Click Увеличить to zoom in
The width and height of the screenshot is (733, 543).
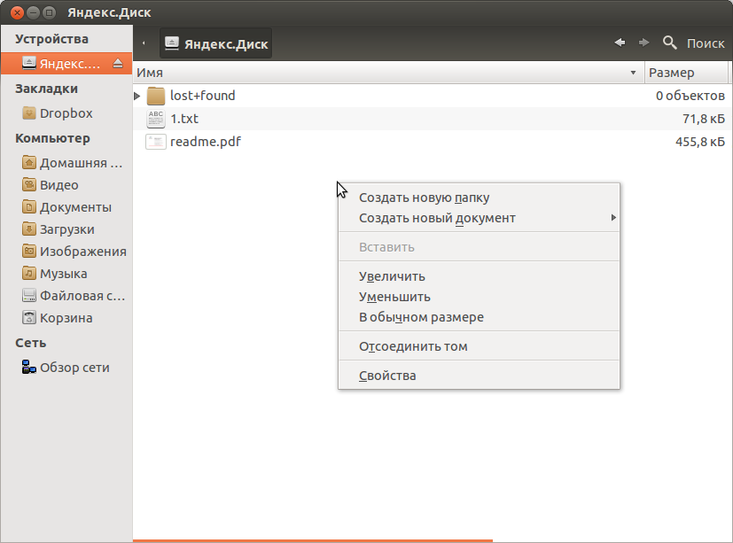click(392, 276)
